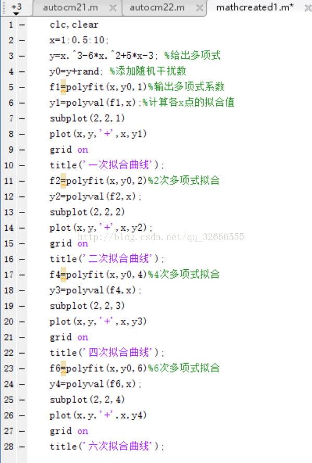
Task: Click 'subplot(2,2,4)' line
Action: [87, 400]
